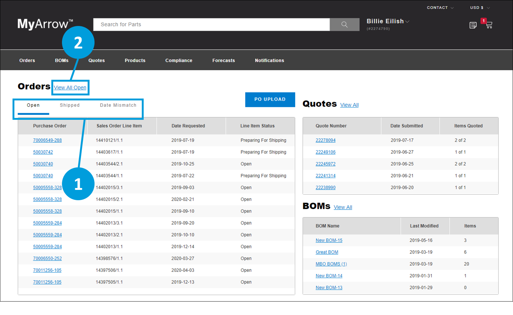This screenshot has height=315, width=513.
Task: Click the PO UPLOAD button
Action: (270, 99)
